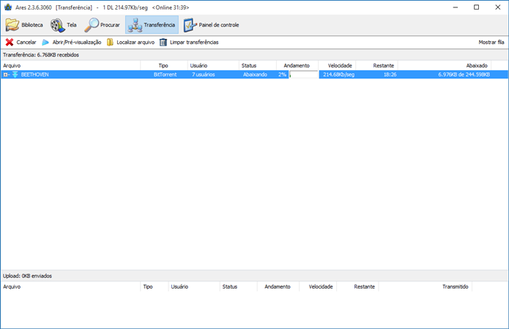
Task: Sort downloads by Restante column header
Action: tap(377, 66)
